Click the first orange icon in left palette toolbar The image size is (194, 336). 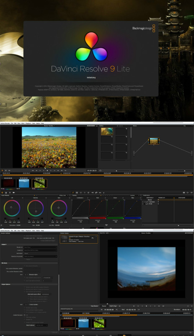click(2, 193)
